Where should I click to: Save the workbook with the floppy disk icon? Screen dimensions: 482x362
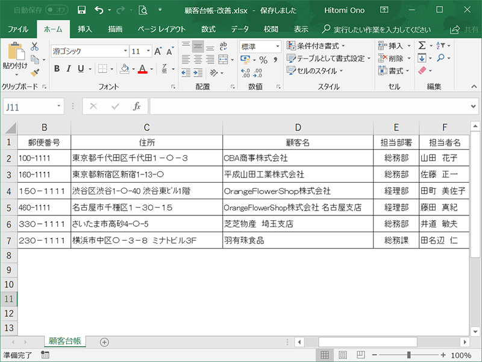81,10
